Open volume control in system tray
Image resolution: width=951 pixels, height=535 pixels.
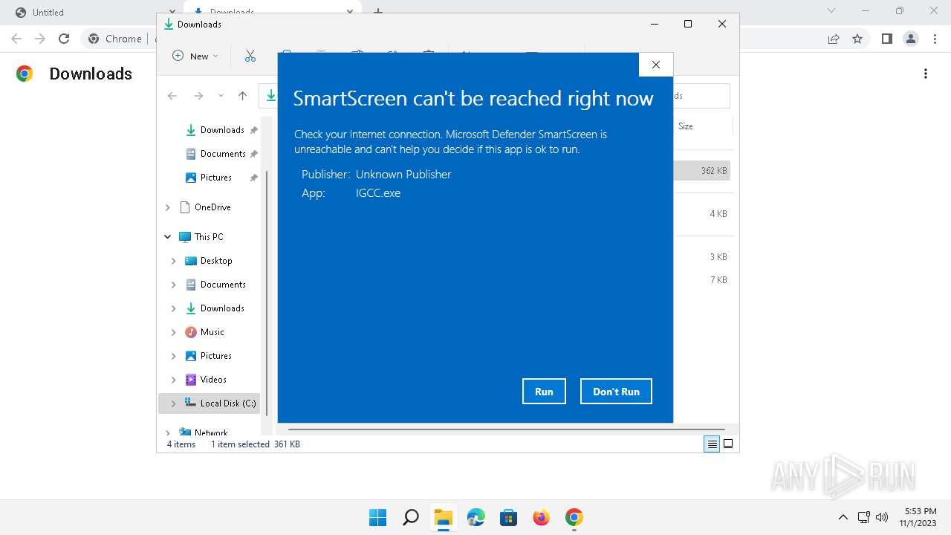pos(882,517)
